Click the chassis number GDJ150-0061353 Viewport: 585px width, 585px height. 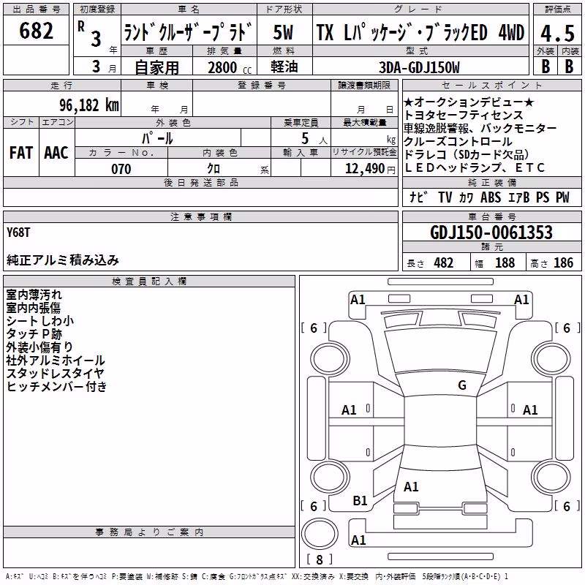pos(491,233)
